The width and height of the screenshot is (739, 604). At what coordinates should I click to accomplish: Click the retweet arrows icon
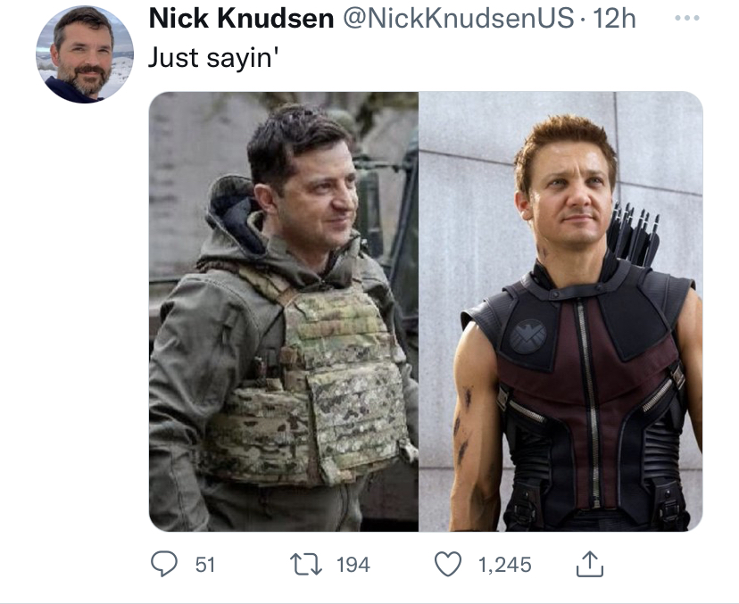click(304, 564)
